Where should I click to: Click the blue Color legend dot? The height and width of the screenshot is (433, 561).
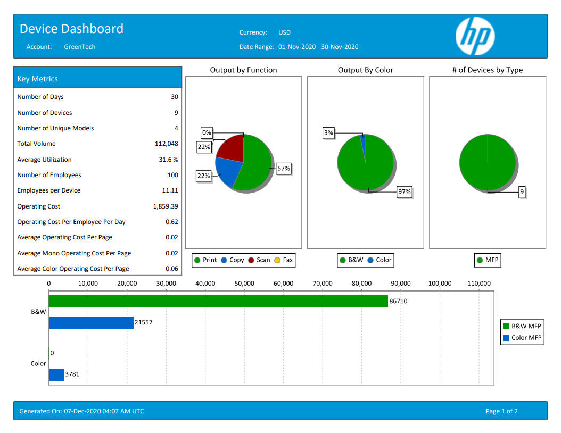370,260
